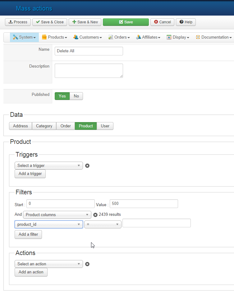Click the remove icon beside 2439 results

pyautogui.click(x=95, y=215)
